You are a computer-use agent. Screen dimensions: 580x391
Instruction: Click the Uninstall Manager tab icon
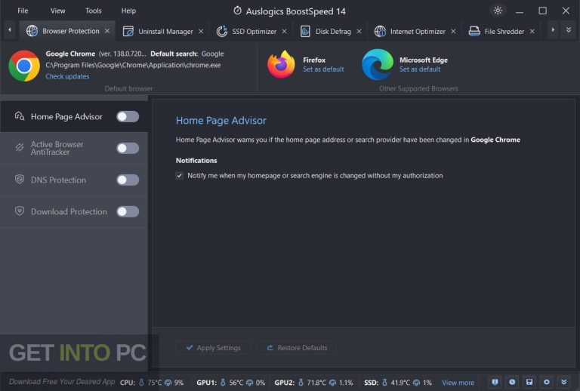[128, 32]
